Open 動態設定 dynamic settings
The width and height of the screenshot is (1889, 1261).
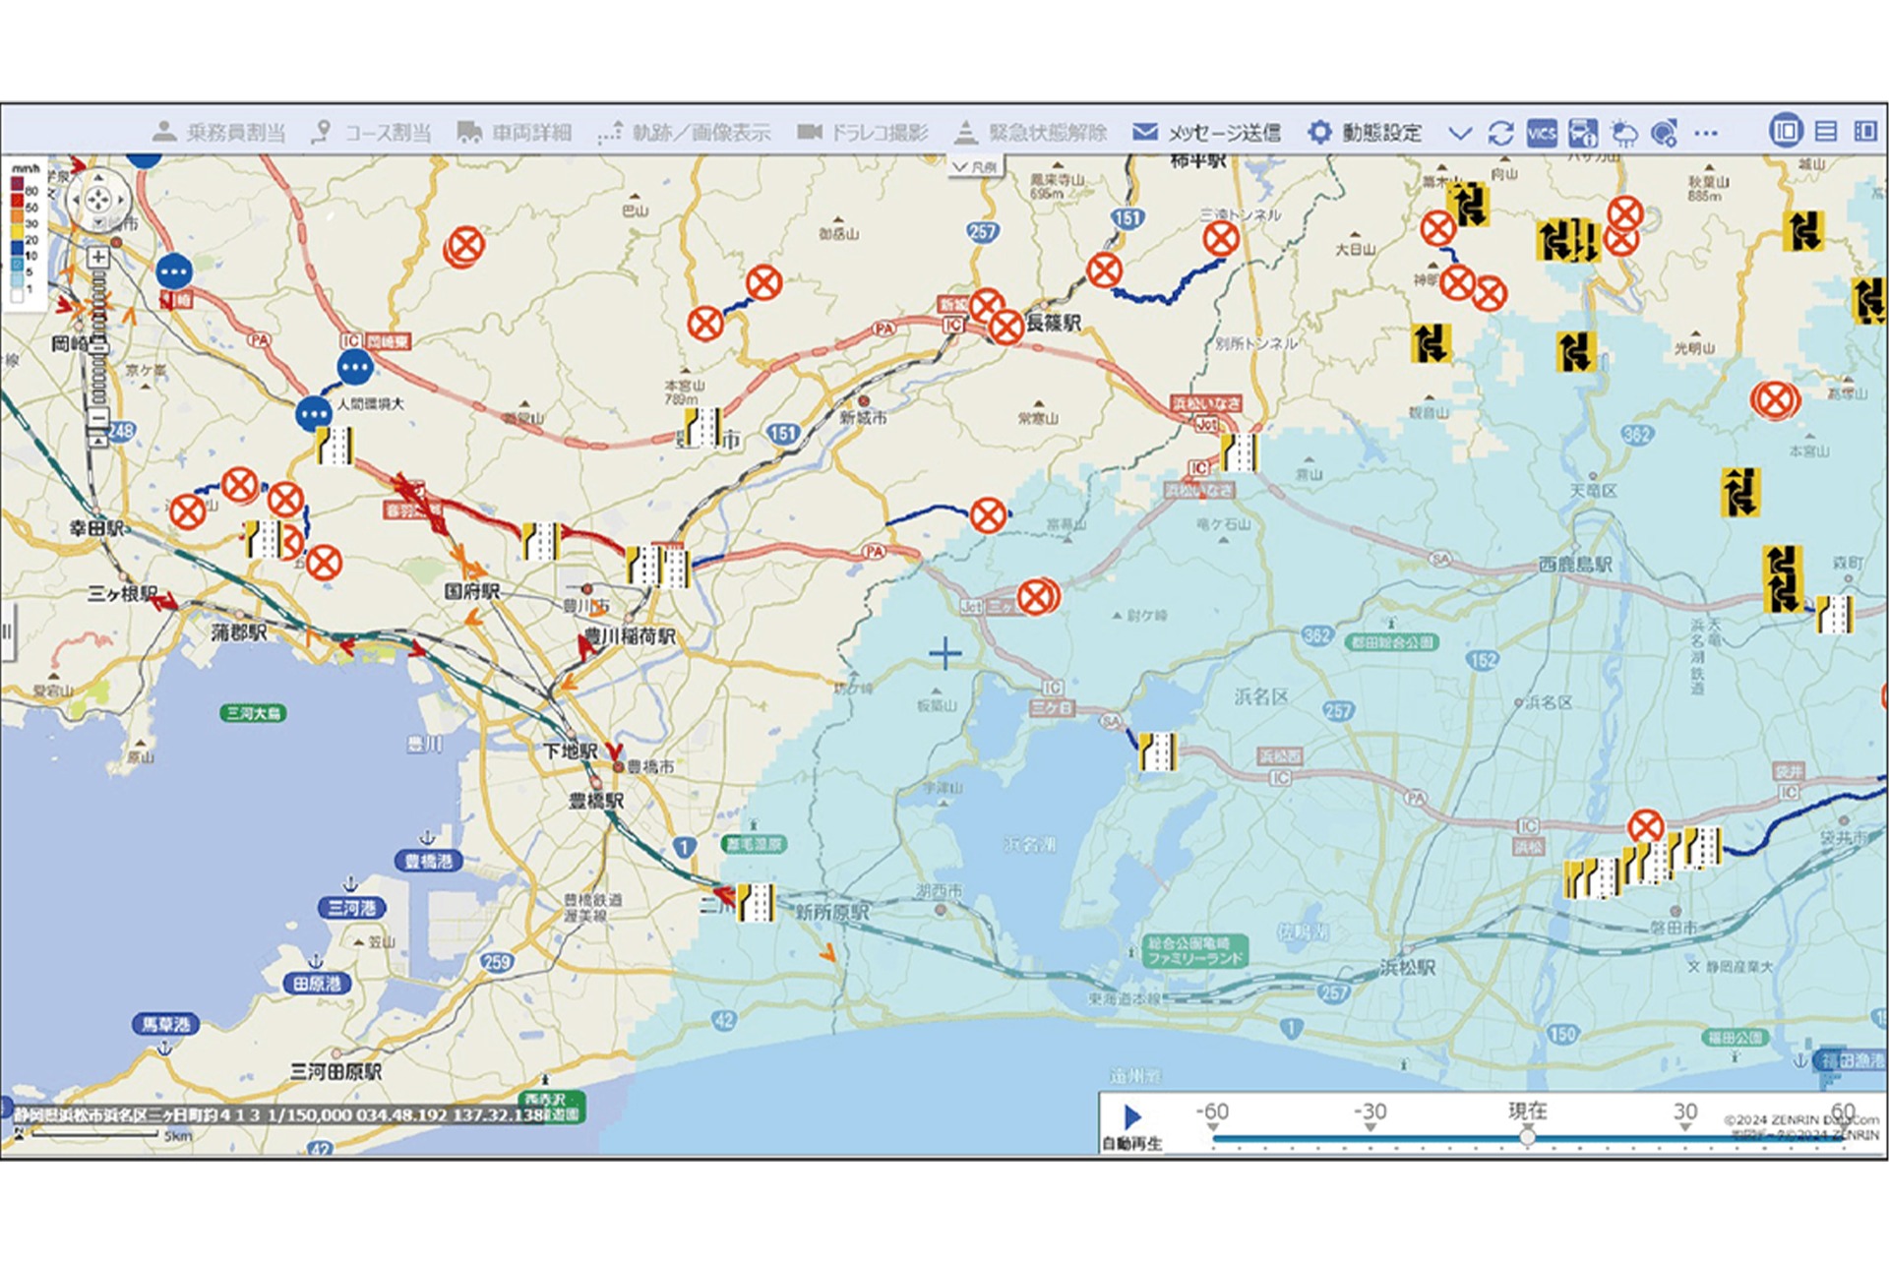point(1364,132)
